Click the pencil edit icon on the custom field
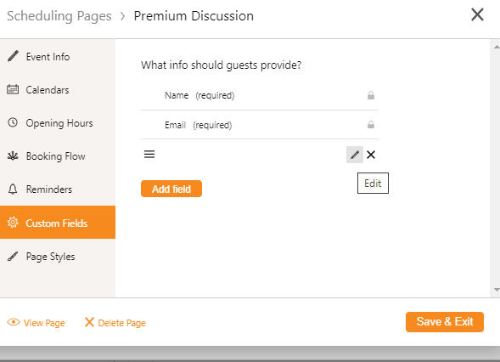Screen dimensions: 500x362 click(355, 155)
